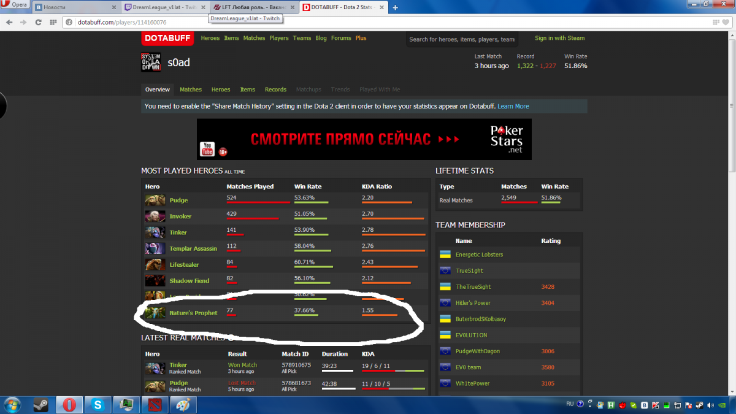The width and height of the screenshot is (736, 414).
Task: Open PudgeWithDagon team
Action: click(x=478, y=351)
